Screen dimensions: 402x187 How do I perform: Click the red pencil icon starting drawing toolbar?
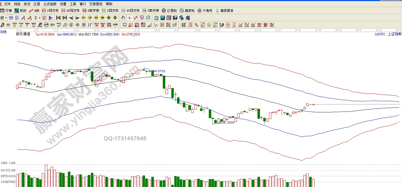pos(2,25)
